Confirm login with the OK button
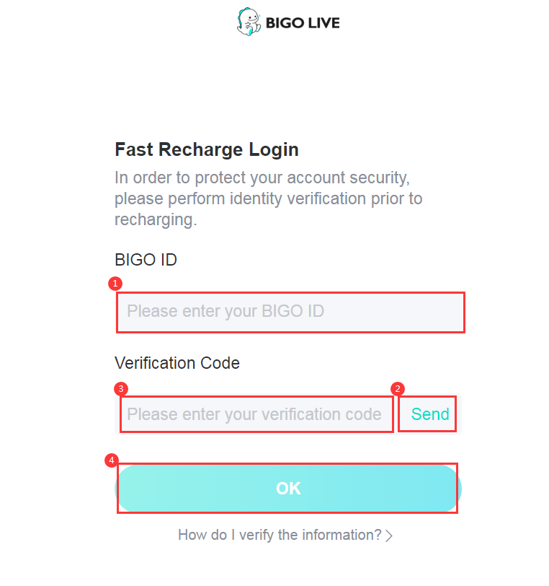Image resolution: width=549 pixels, height=586 pixels. 287,489
